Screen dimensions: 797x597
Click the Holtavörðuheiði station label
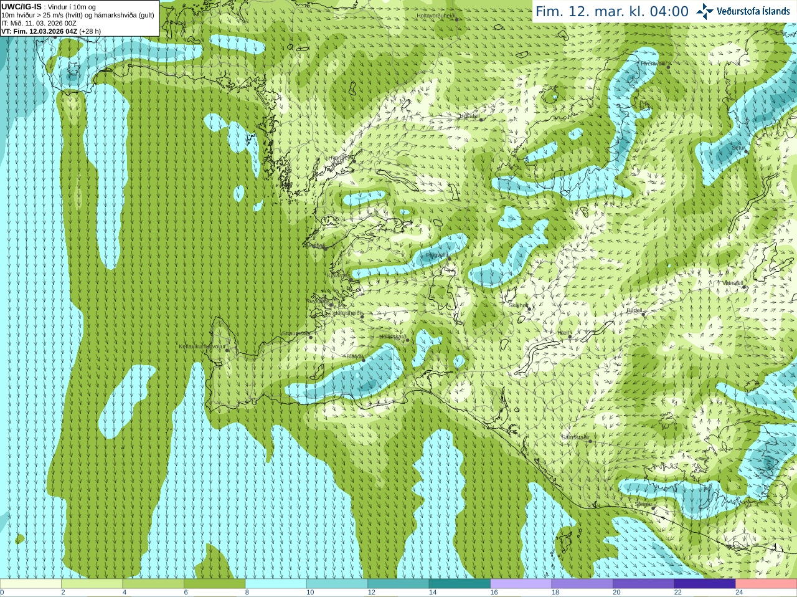436,15
